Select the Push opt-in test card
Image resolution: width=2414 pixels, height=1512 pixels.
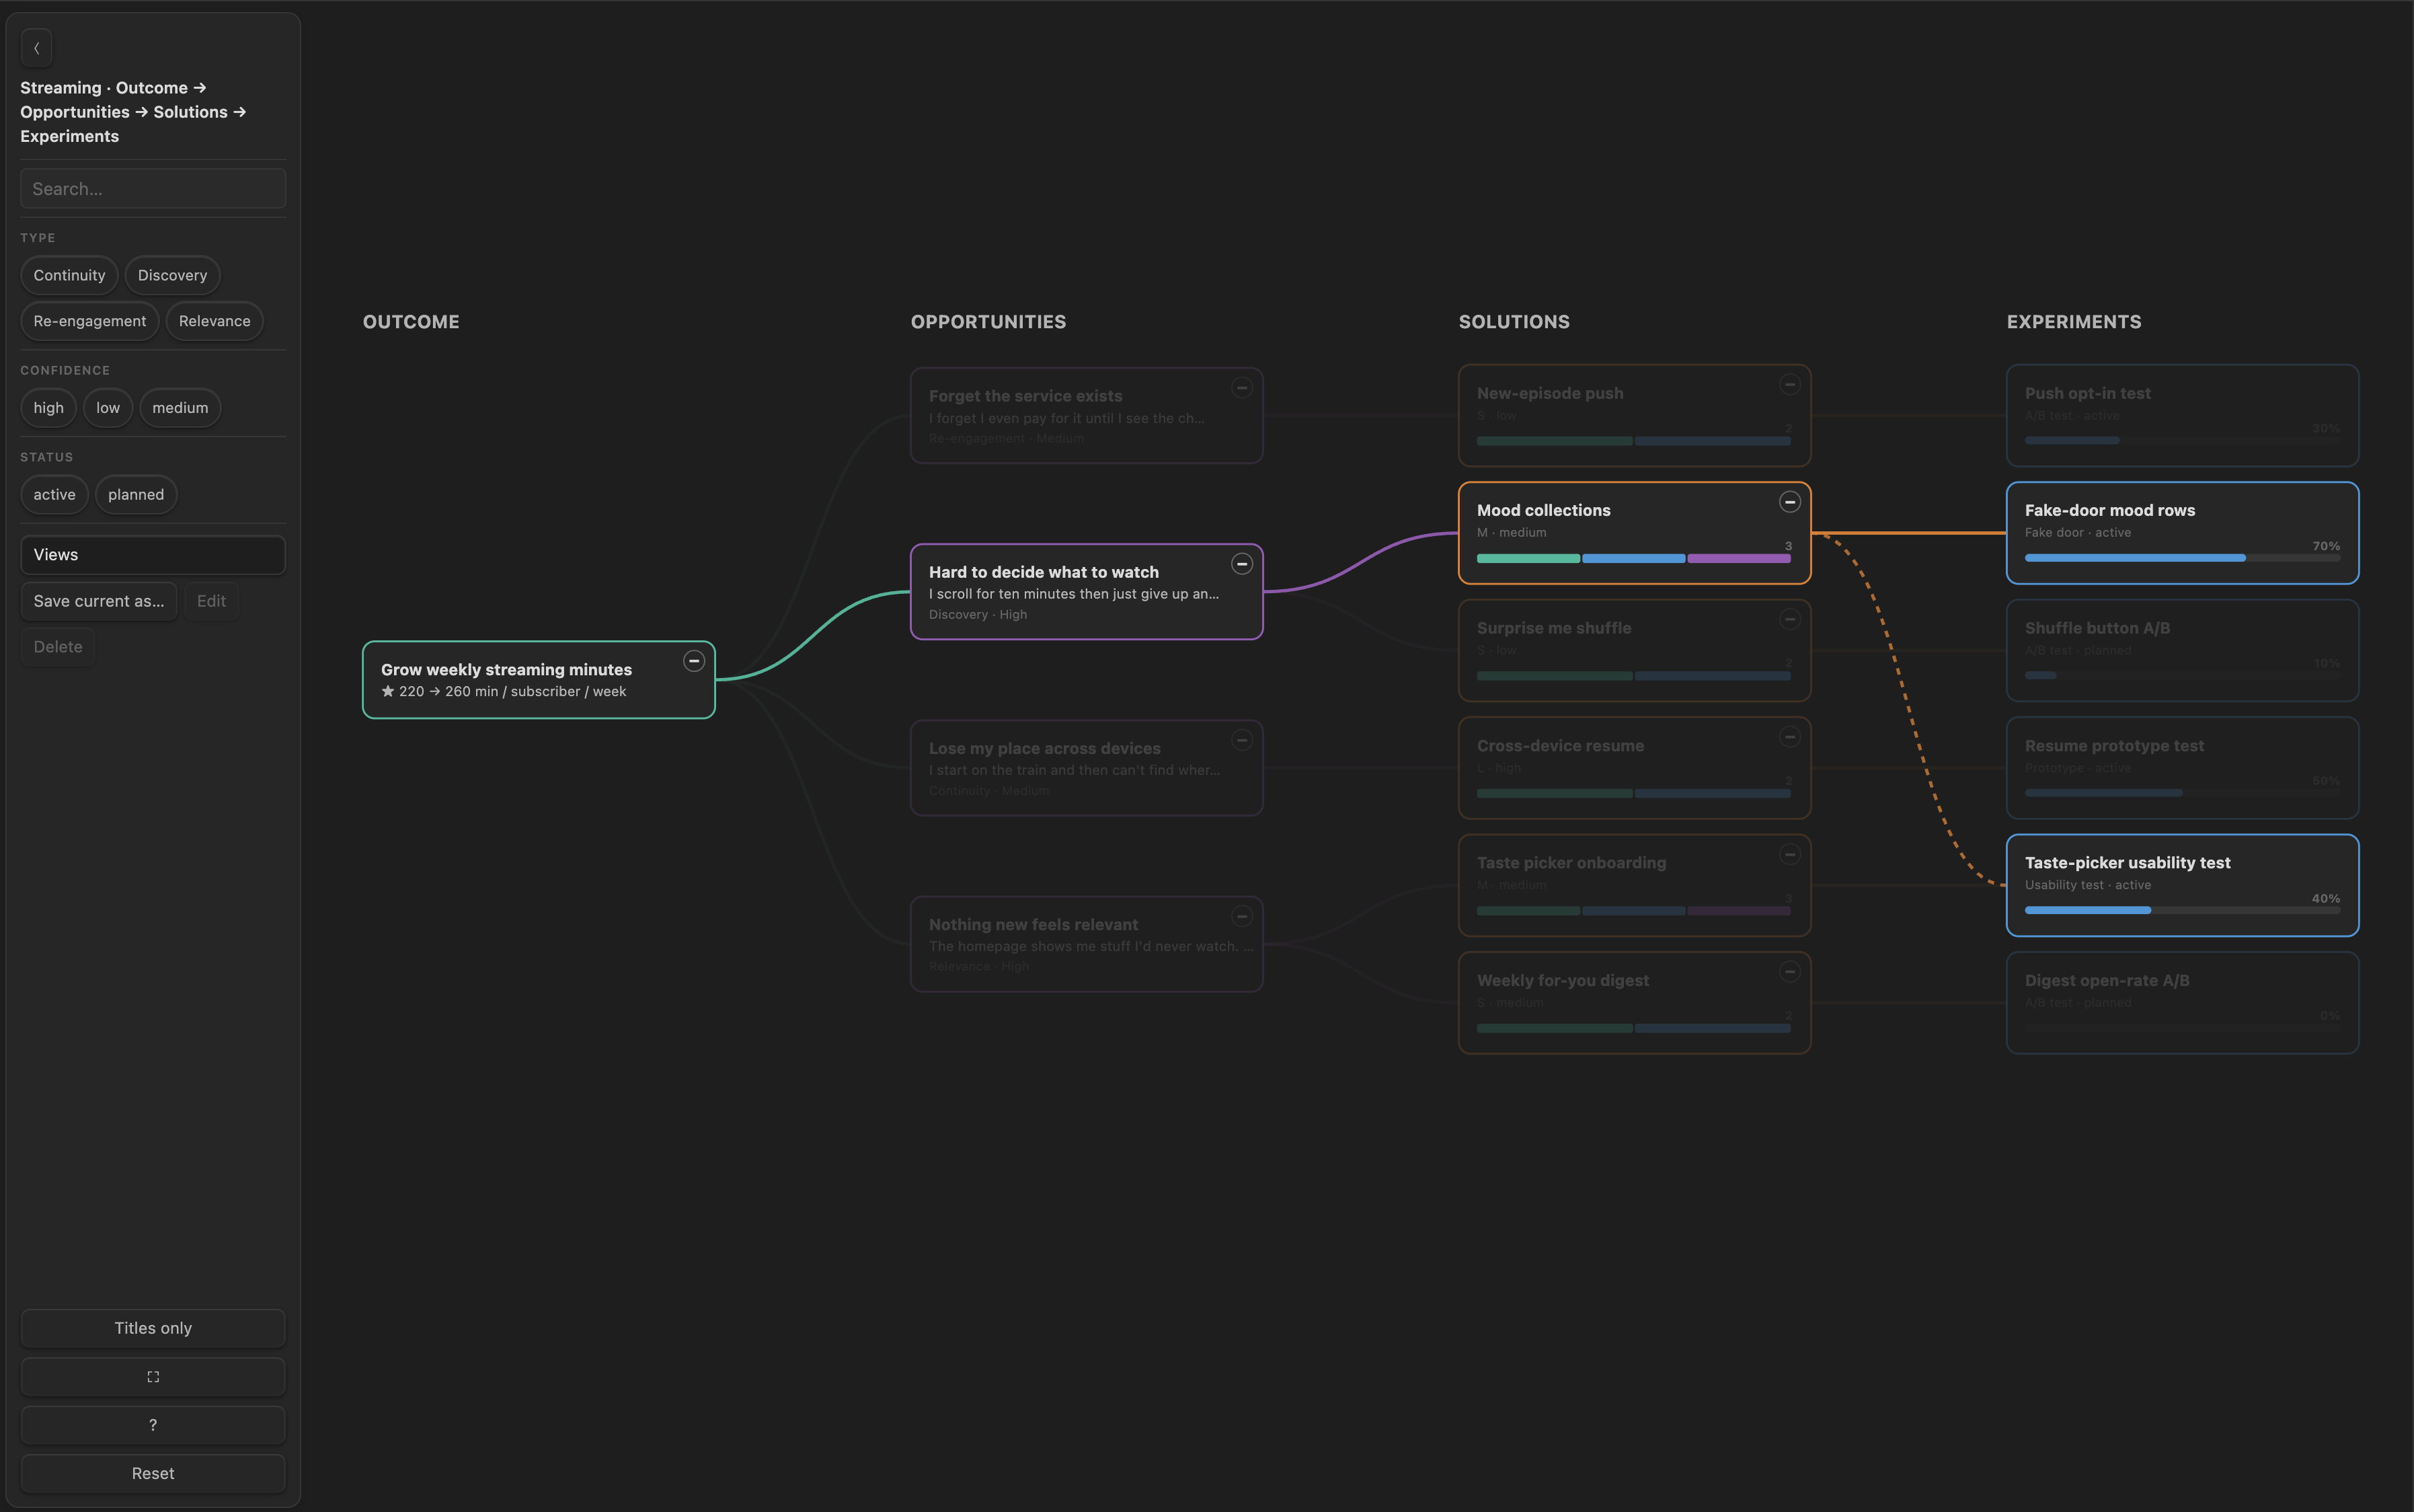pos(2182,415)
